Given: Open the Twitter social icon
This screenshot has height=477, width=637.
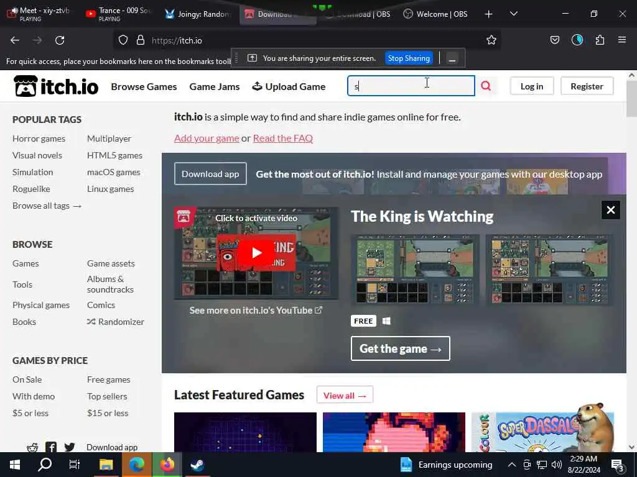Looking at the screenshot, I should pyautogui.click(x=70, y=447).
